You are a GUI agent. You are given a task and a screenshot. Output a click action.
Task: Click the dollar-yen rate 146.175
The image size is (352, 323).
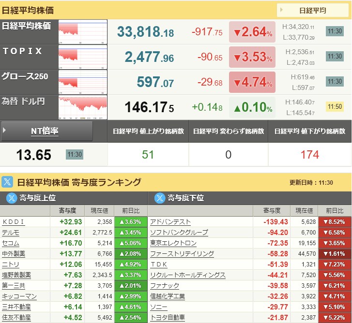[x=149, y=107]
